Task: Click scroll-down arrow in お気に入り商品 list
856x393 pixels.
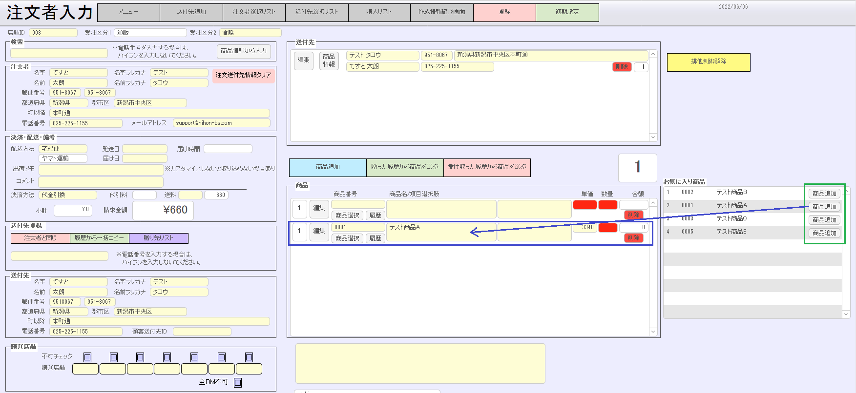Action: (846, 314)
